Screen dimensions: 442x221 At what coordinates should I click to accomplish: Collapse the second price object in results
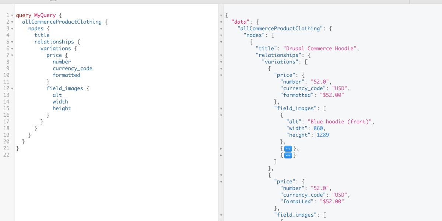click(x=221, y=182)
